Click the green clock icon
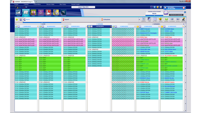The height and width of the screenshot is (113, 201). coord(17,20)
